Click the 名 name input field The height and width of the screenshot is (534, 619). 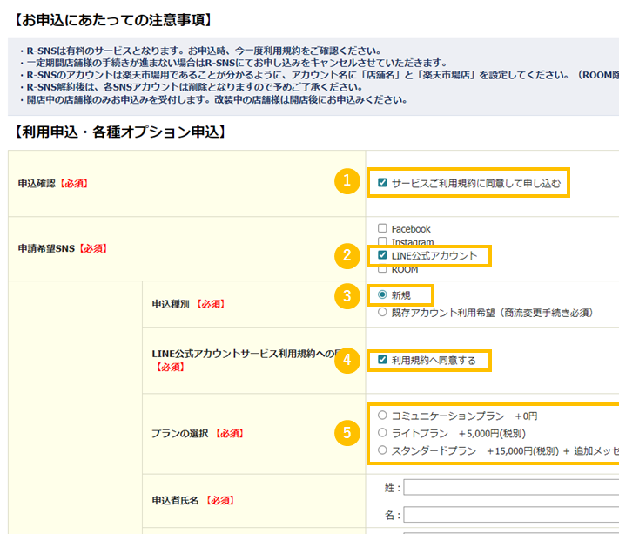[510, 516]
